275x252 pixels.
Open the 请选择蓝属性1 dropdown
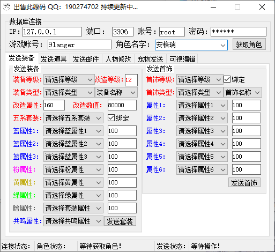click(x=73, y=131)
